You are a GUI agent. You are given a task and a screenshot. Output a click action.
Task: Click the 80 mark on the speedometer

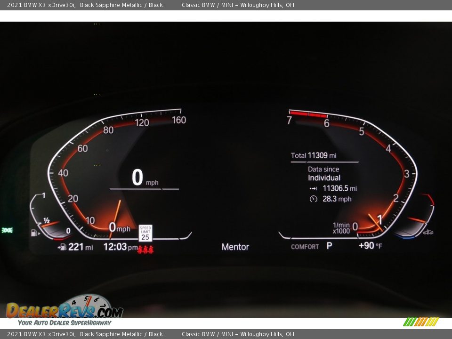pos(108,130)
